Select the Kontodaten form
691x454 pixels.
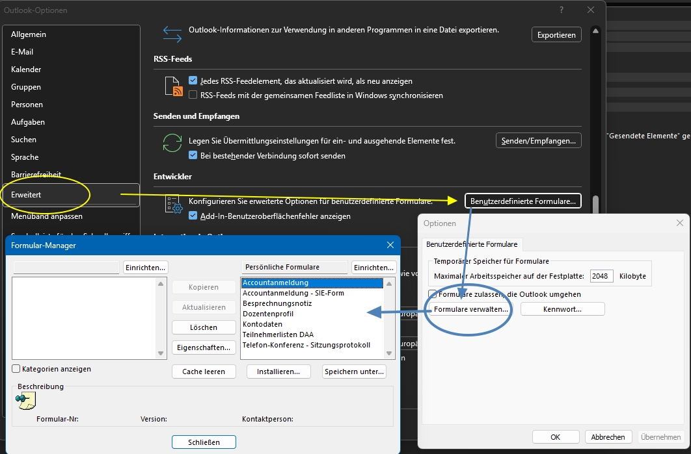[x=312, y=324]
